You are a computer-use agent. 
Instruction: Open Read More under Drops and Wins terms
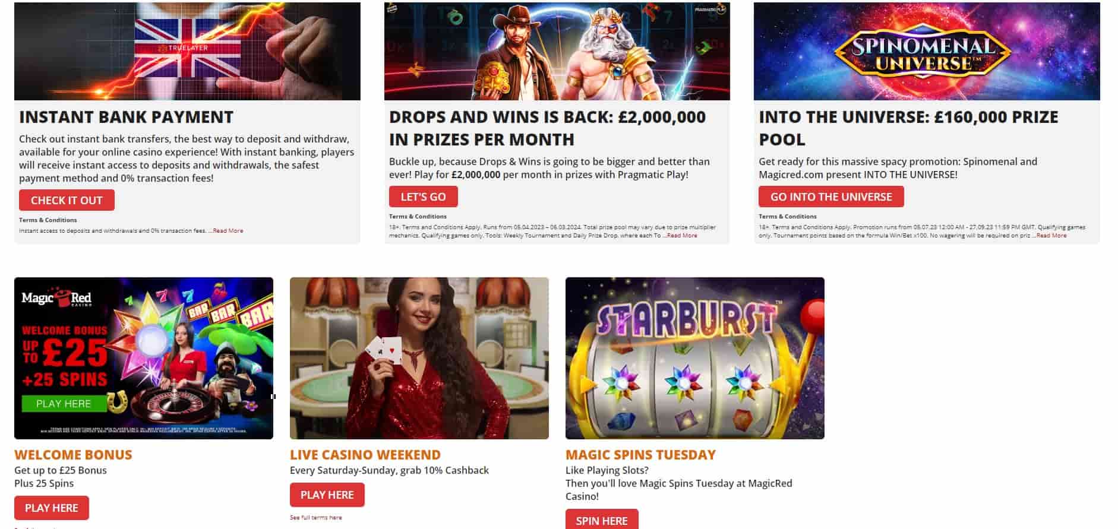tap(682, 235)
